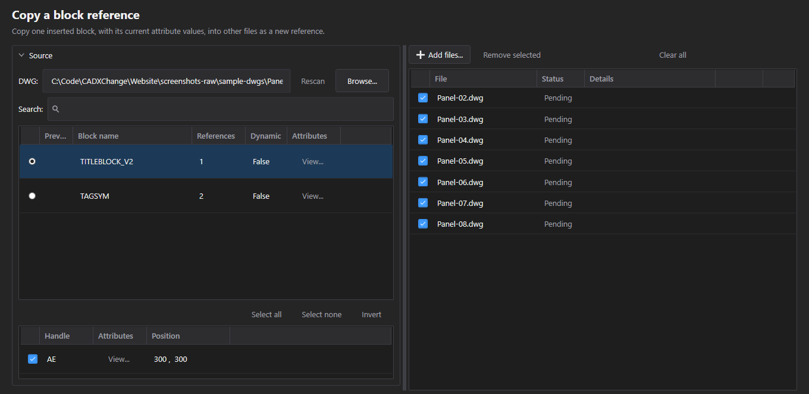Click the False value in TAGSYM row
The image size is (809, 394).
(261, 196)
